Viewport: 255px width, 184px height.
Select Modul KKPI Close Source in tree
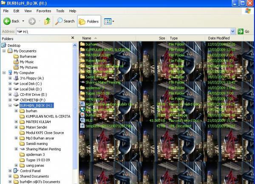point(45,132)
